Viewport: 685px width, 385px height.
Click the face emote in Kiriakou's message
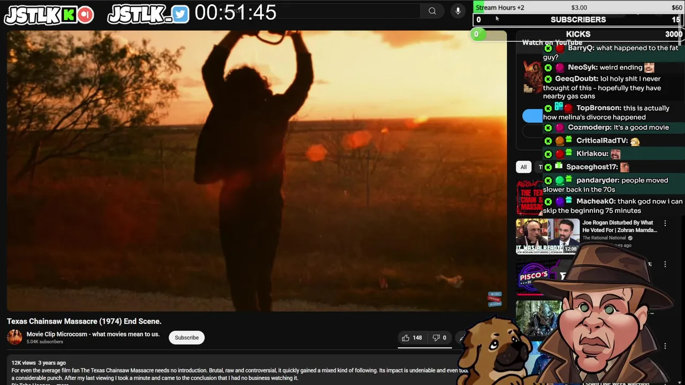[x=615, y=154]
